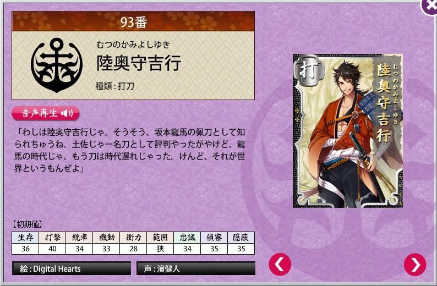Go to previous sword with left arrow
The width and height of the screenshot is (437, 286).
pos(280,265)
